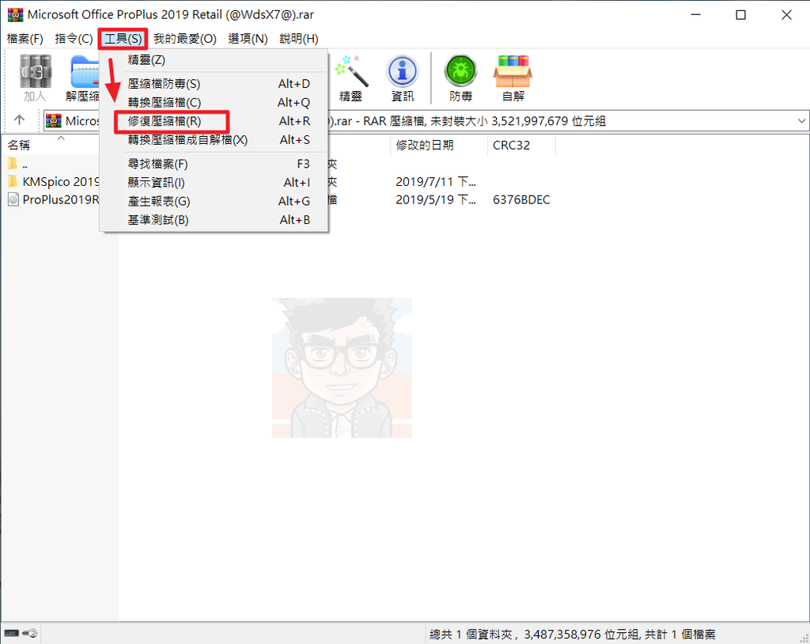Select 尋找檔案(F) menu entry
Viewport: 810px width, 644px height.
point(214,164)
